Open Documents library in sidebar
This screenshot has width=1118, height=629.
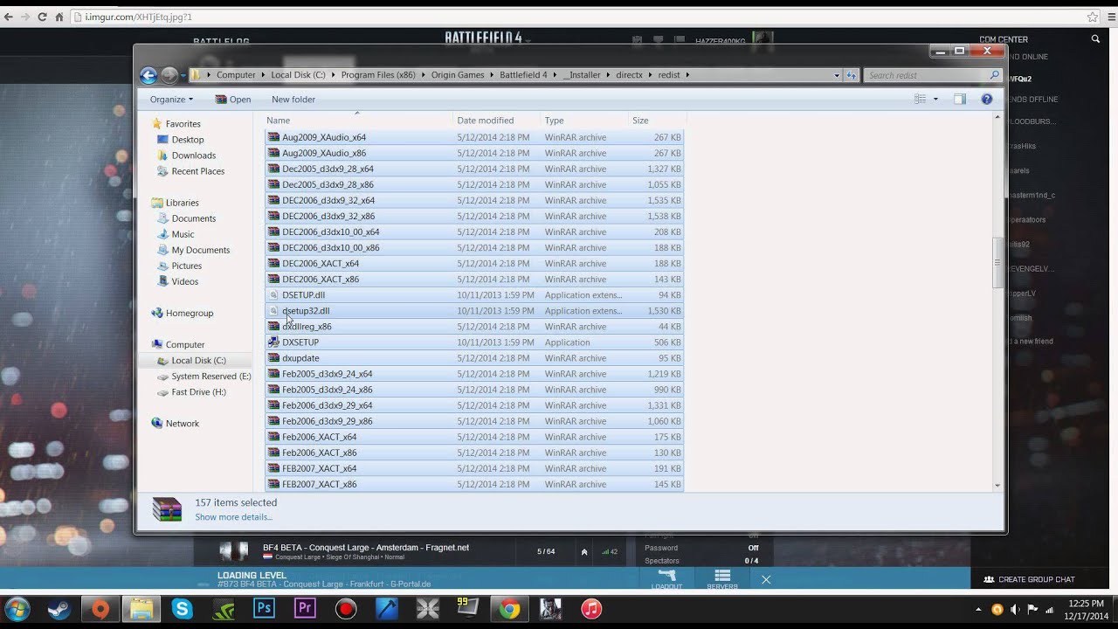click(x=194, y=218)
